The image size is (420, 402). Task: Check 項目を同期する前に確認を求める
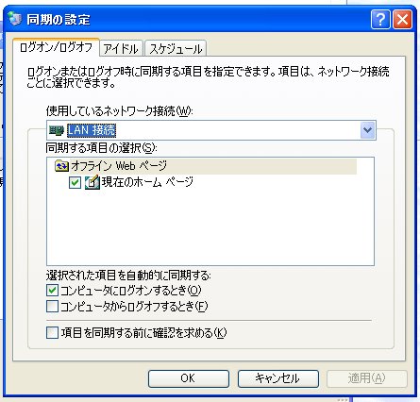(52, 333)
